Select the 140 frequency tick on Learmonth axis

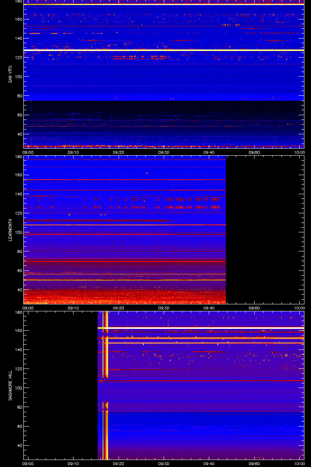[19, 194]
